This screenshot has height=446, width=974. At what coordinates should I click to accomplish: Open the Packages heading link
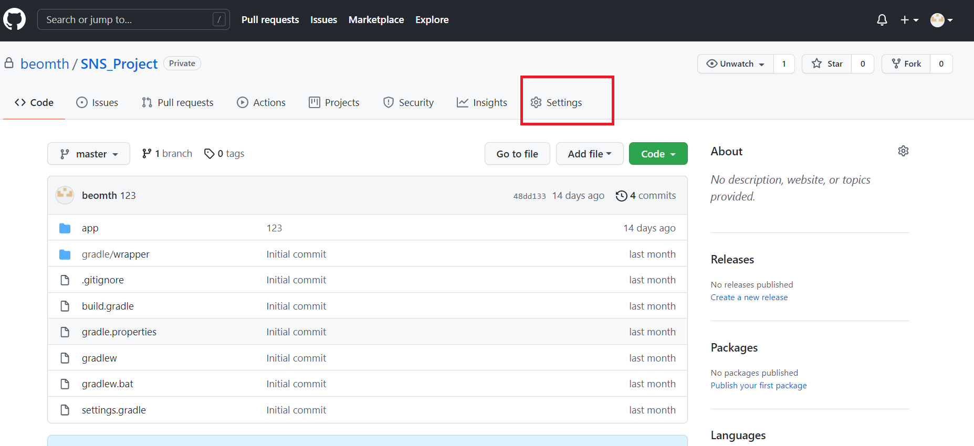734,347
